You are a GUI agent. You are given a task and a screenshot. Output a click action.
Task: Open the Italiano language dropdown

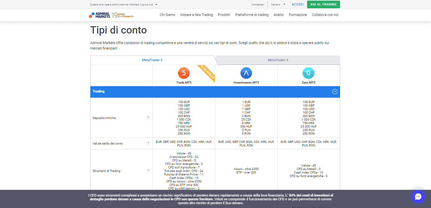pos(278,4)
